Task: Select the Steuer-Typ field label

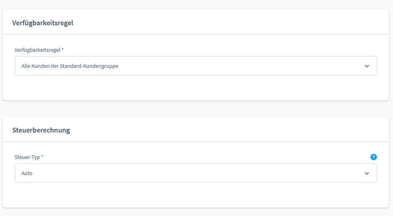Action: click(x=27, y=157)
